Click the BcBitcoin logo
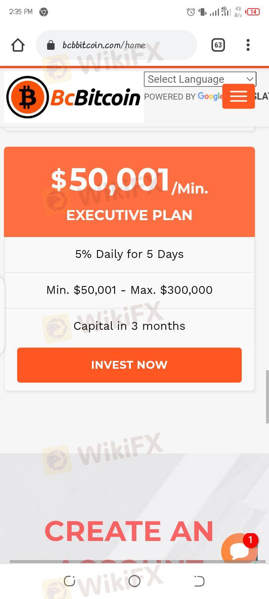The width and height of the screenshot is (269, 599). (x=74, y=97)
